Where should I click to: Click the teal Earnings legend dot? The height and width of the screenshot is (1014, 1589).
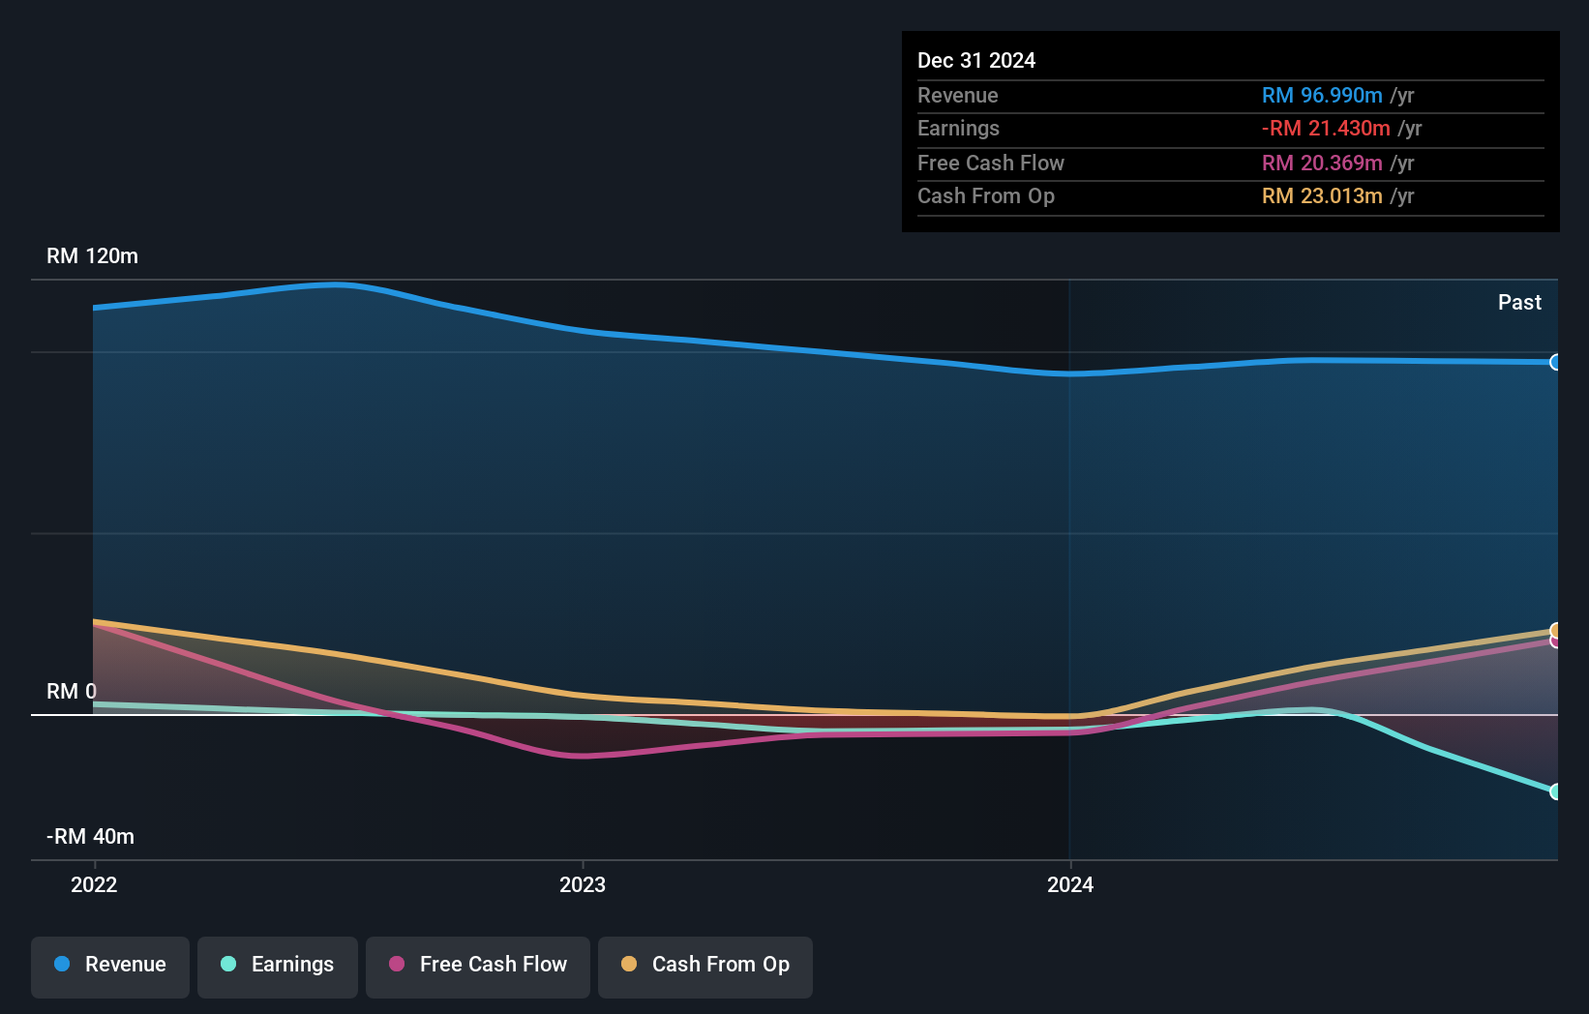(x=227, y=965)
